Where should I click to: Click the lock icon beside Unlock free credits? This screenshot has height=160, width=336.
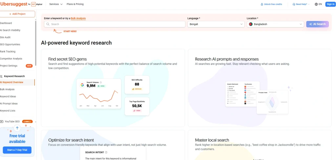(262, 4)
